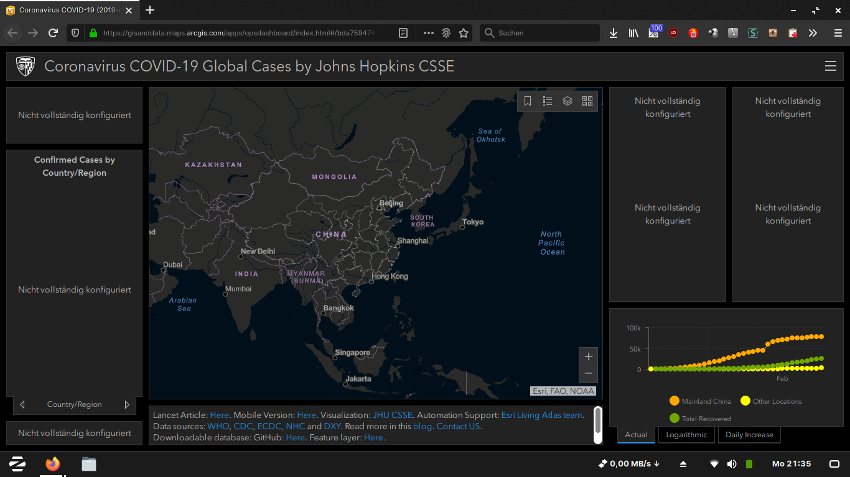Toggle reader view for page
Image resolution: width=850 pixels, height=477 pixels.
click(x=403, y=33)
